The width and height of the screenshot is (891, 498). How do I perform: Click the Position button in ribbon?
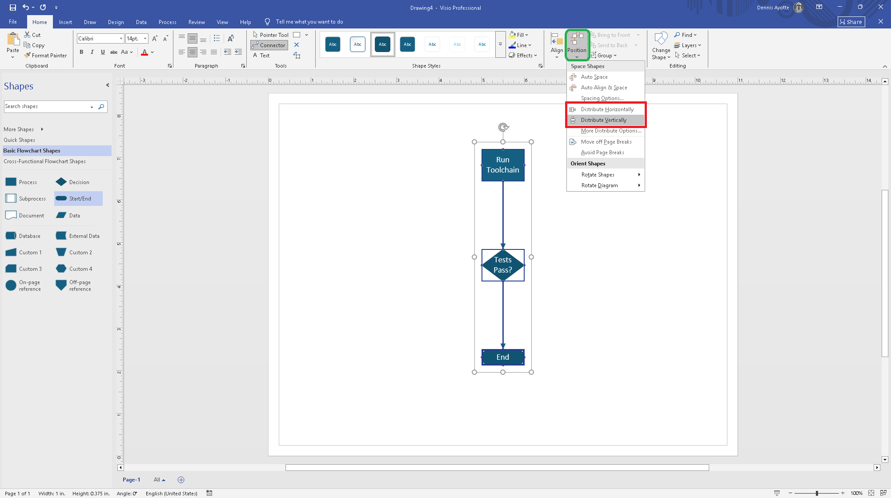(x=577, y=44)
